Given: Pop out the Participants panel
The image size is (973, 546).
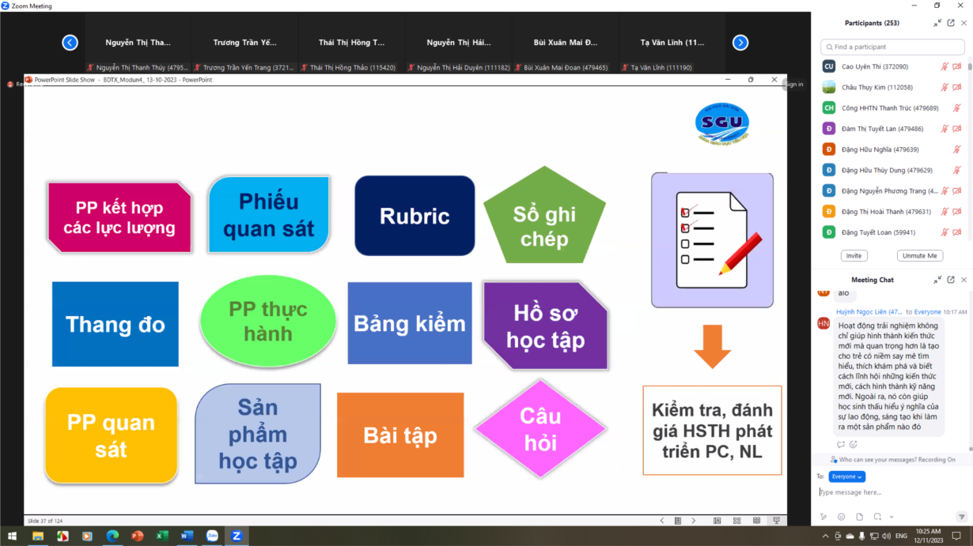Looking at the screenshot, I should (x=951, y=23).
